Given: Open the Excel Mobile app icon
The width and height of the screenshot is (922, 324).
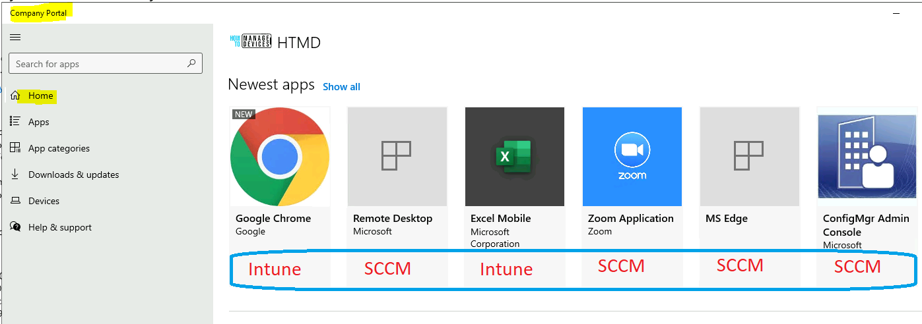Looking at the screenshot, I should pos(515,157).
